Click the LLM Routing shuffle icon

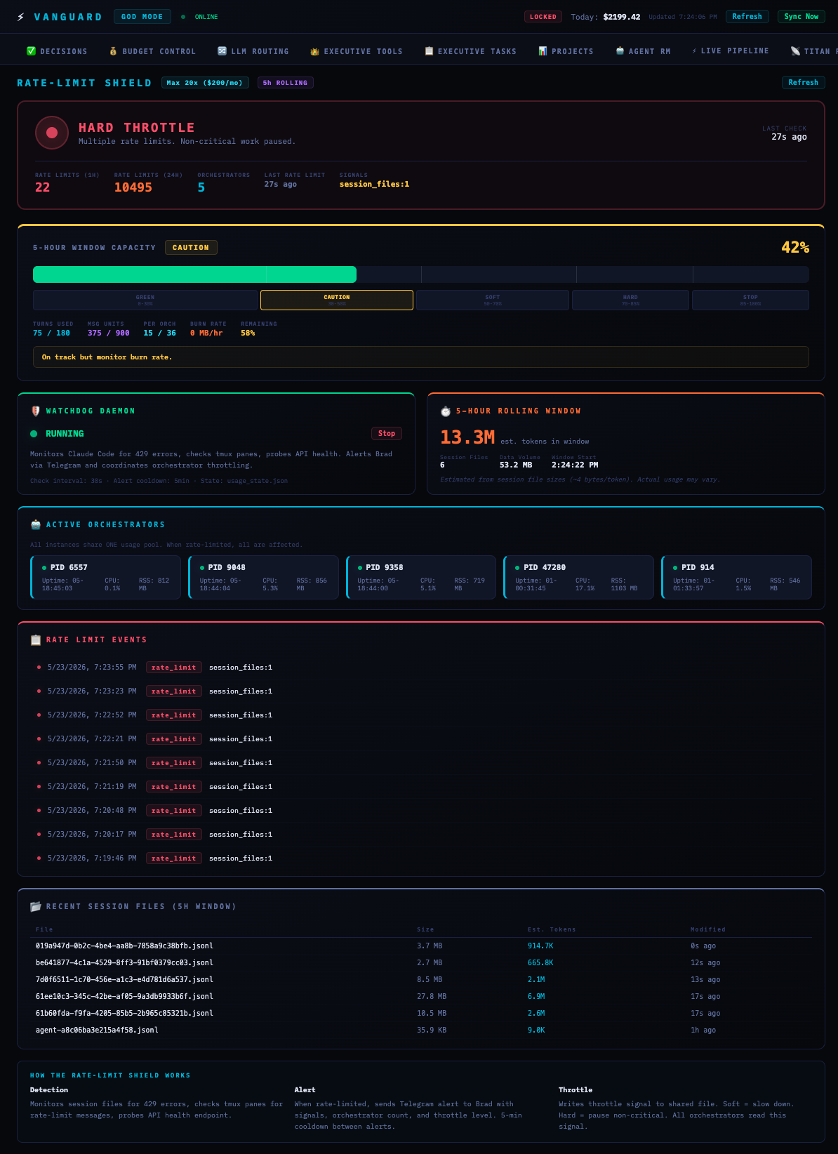click(222, 51)
